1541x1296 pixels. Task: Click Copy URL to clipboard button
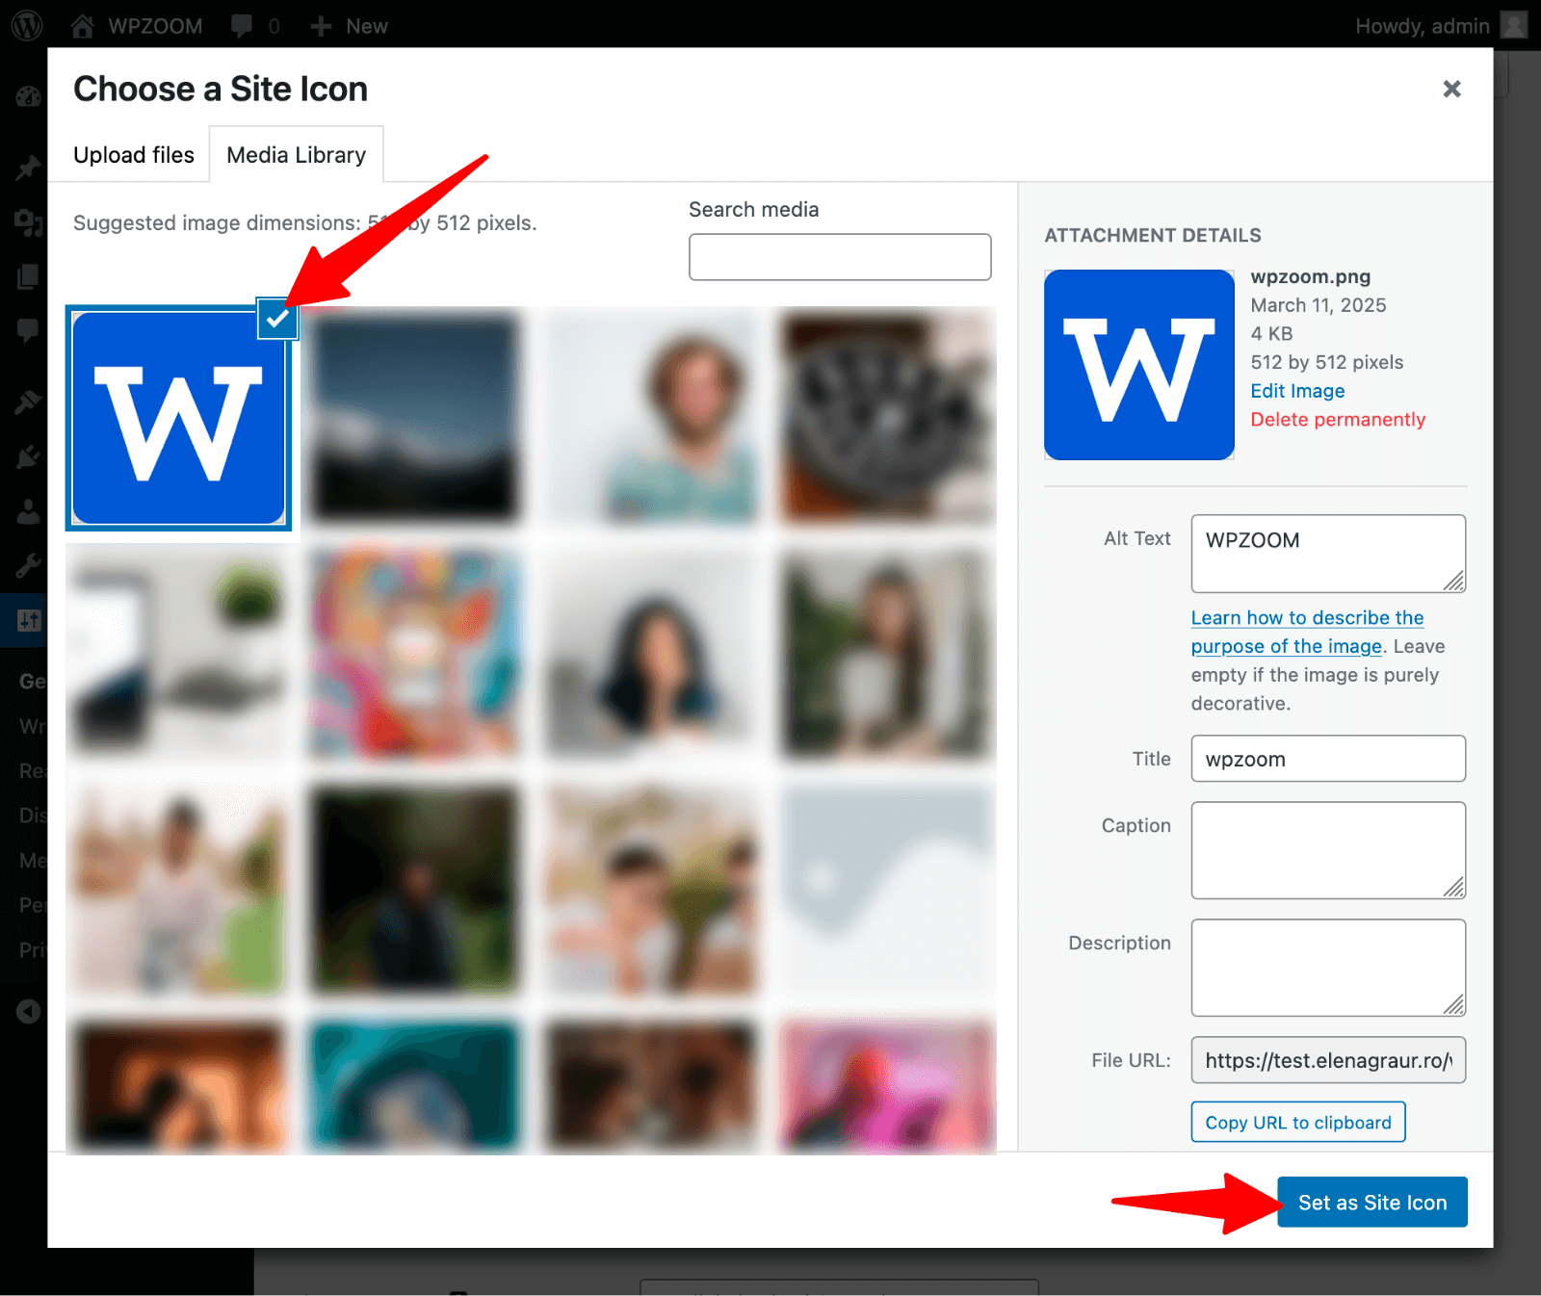tap(1298, 1123)
